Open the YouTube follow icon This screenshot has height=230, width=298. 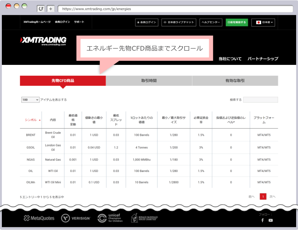point(271,220)
